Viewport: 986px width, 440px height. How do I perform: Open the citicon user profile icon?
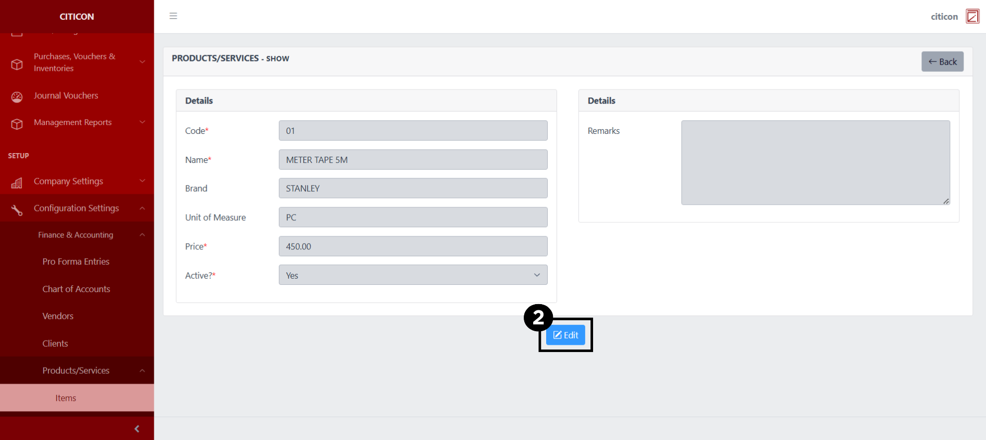(972, 16)
